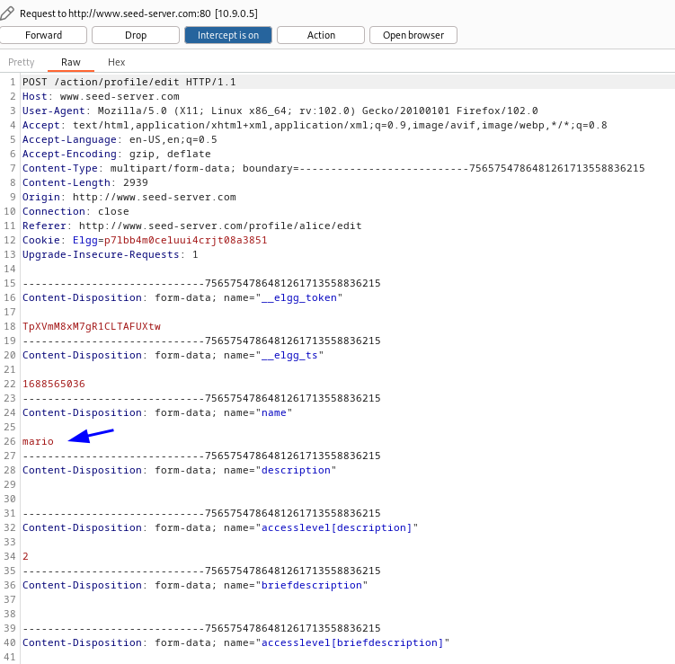Toggle the Intercept is on button
Viewport: 675px width, 664px height.
228,35
